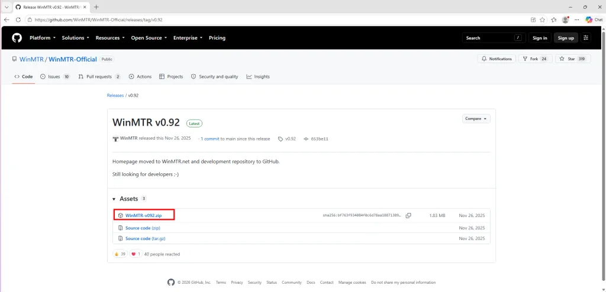Click the split screen icon in address bar
Screen dimensions: 606x292
tap(533, 19)
